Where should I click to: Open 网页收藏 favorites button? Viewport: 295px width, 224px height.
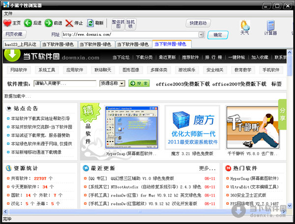tap(14, 34)
